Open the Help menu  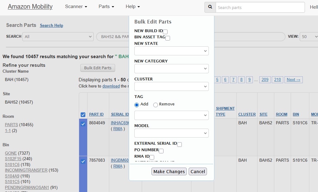132,6
